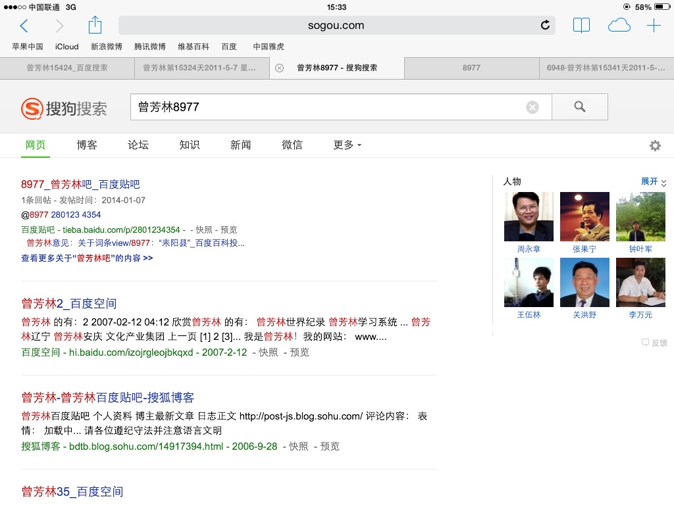This screenshot has height=505, width=674.
Task: Tap the battery indicator in status bar
Action: [x=662, y=7]
